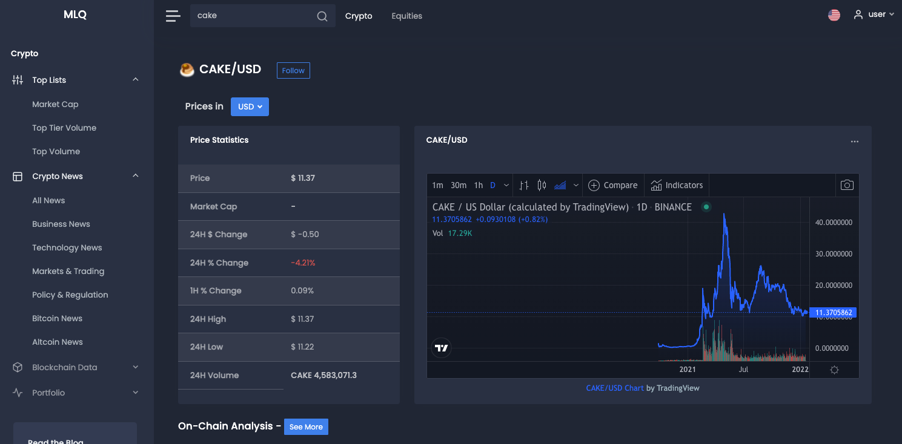Viewport: 902px width, 444px height.
Task: Click the Portfolio pulse icon
Action: click(18, 393)
